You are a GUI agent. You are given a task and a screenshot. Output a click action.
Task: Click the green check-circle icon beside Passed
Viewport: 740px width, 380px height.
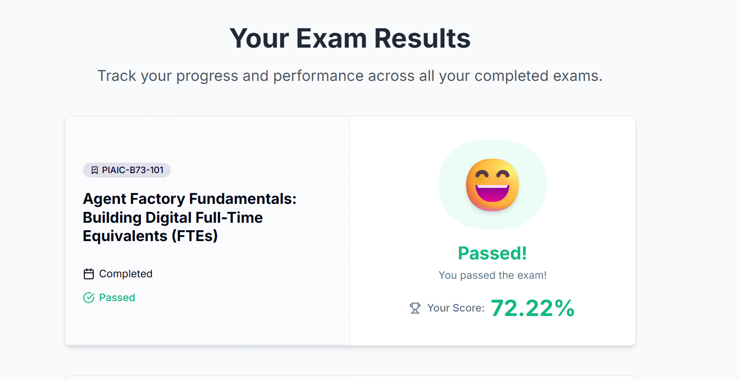tap(89, 298)
